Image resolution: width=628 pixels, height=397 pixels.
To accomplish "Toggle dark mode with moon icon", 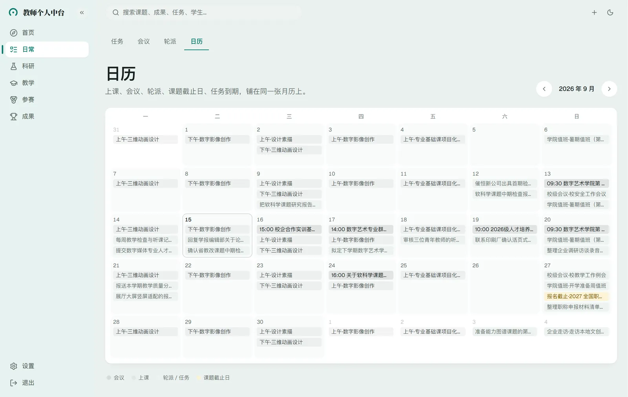I will click(x=610, y=13).
